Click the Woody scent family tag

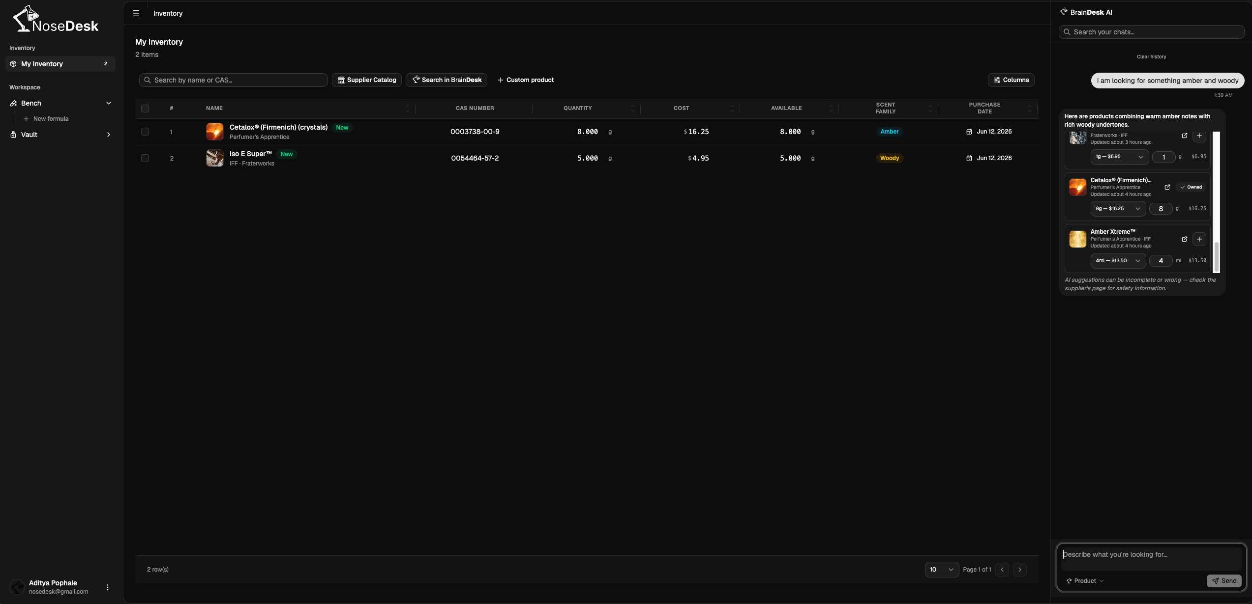(889, 158)
